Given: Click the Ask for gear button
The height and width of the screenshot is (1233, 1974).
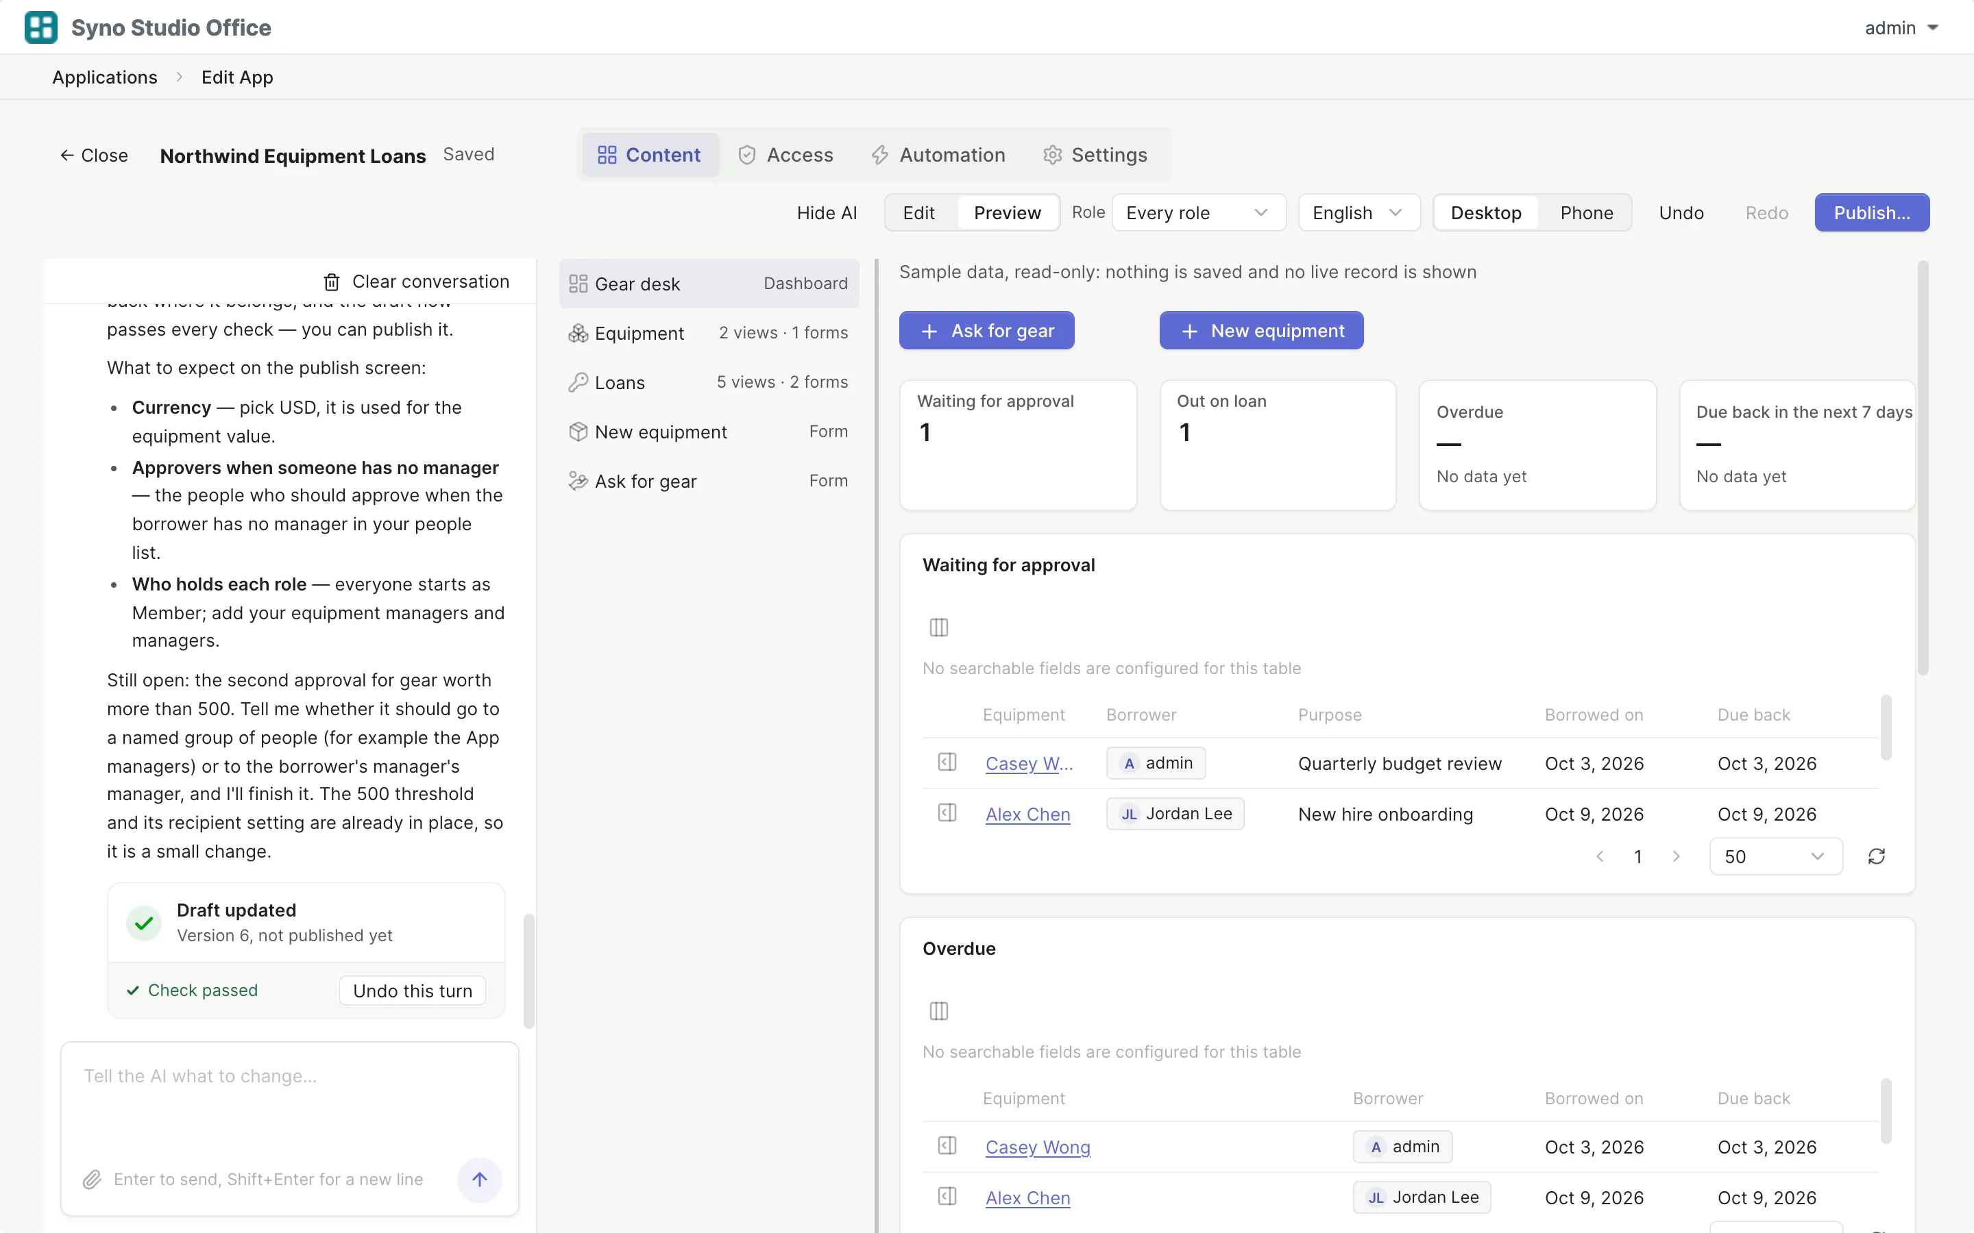Looking at the screenshot, I should click(x=986, y=330).
